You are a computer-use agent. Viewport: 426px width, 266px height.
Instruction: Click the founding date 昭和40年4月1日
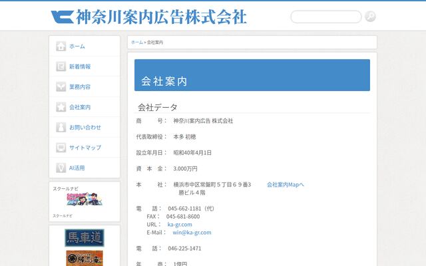[x=192, y=153]
